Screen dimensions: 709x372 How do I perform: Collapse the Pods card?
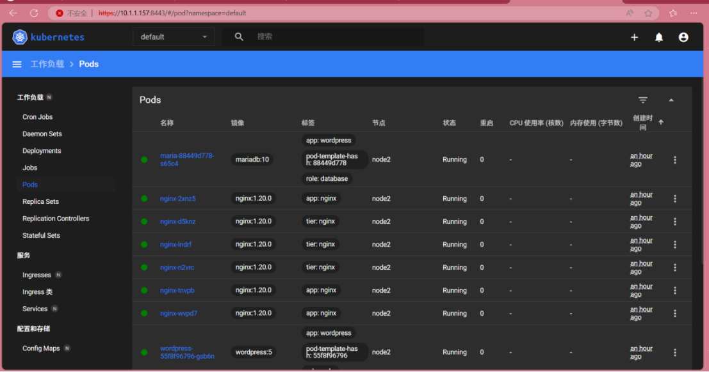(x=671, y=100)
